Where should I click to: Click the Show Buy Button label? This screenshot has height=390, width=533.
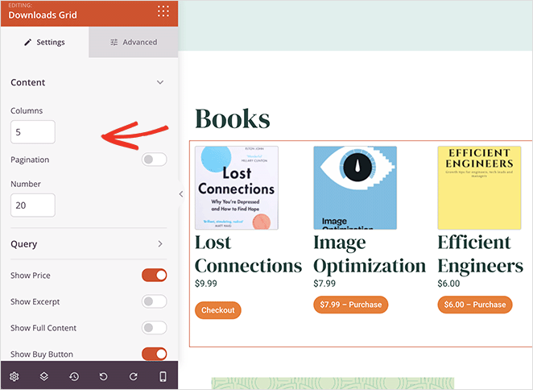pyautogui.click(x=42, y=355)
